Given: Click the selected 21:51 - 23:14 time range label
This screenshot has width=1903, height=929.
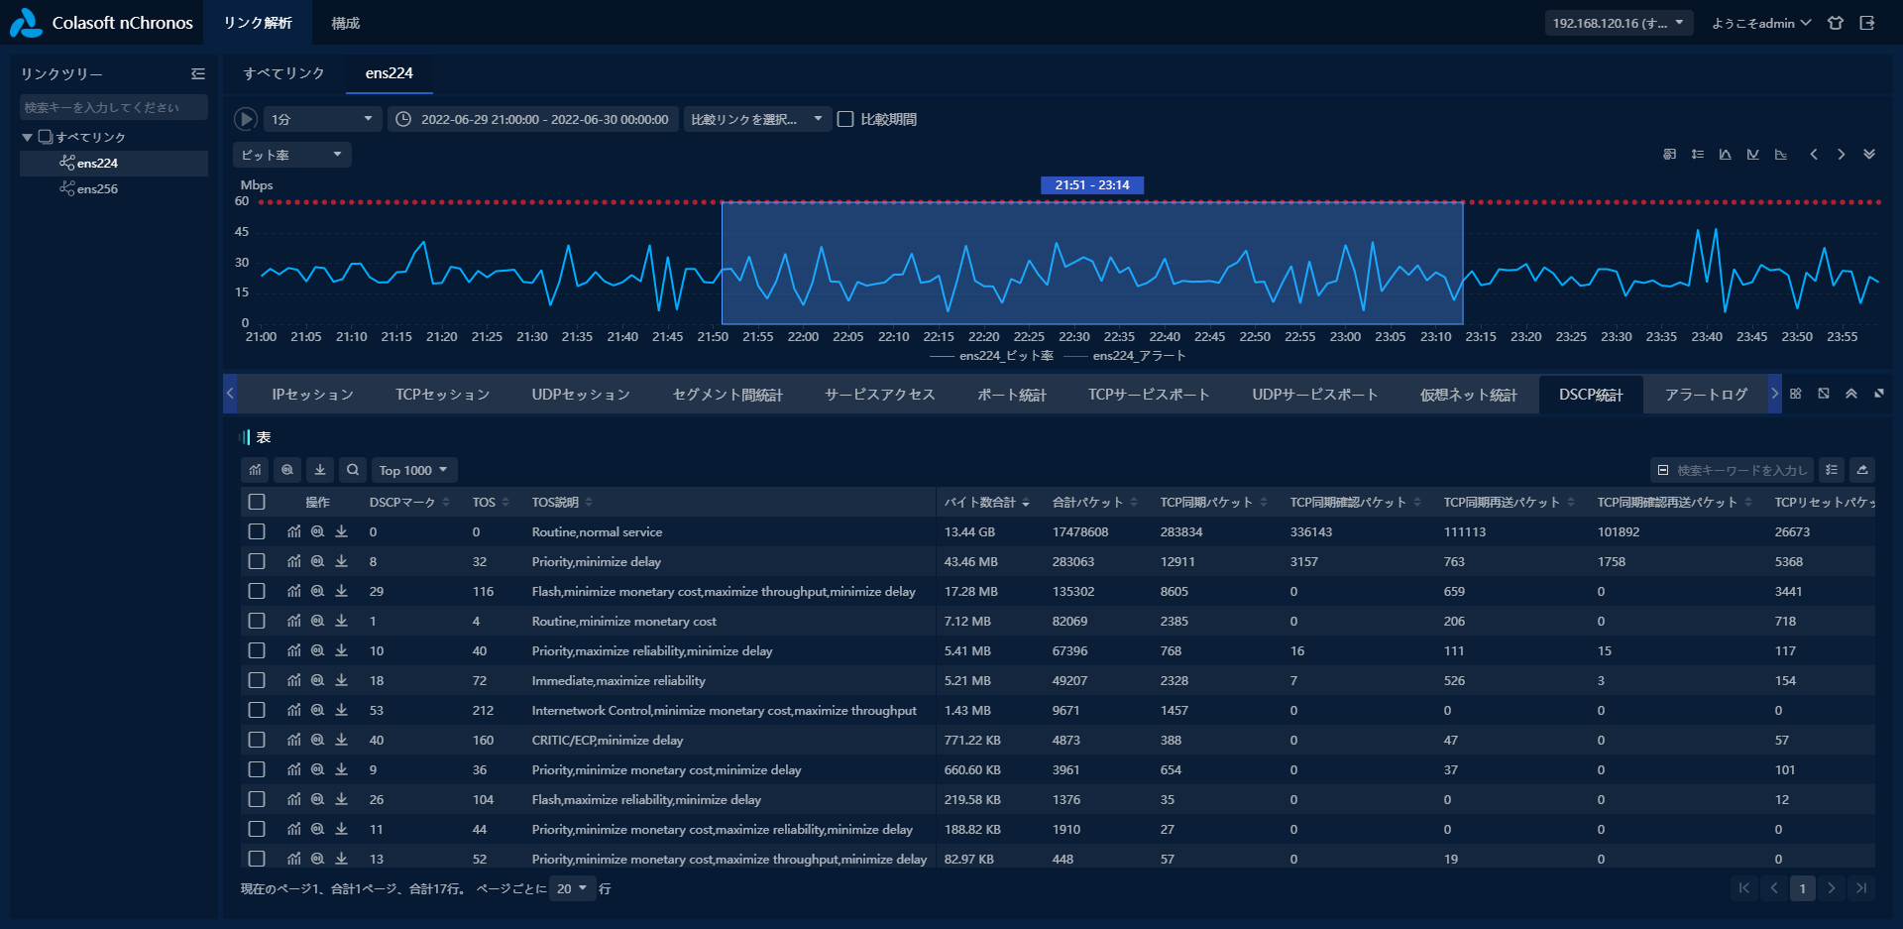Looking at the screenshot, I should [x=1091, y=185].
